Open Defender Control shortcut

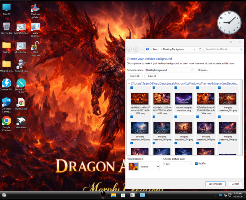(6, 105)
